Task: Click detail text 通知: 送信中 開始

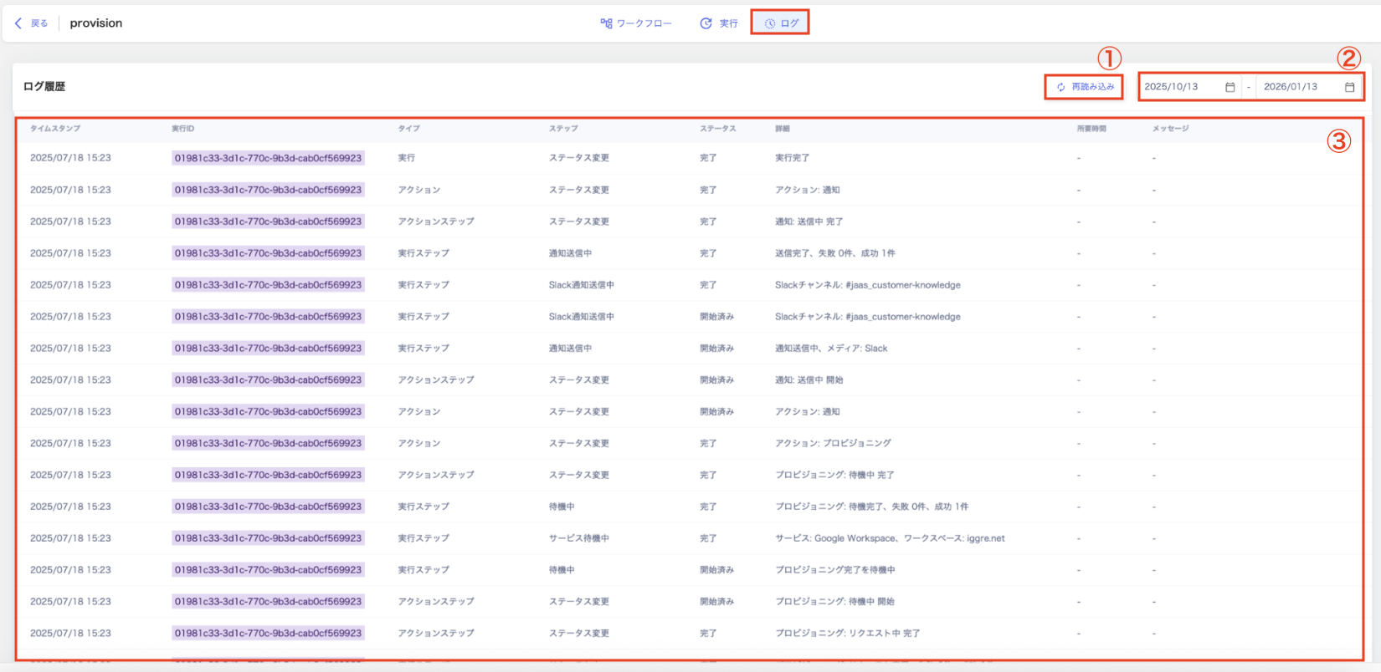Action: [x=809, y=380]
